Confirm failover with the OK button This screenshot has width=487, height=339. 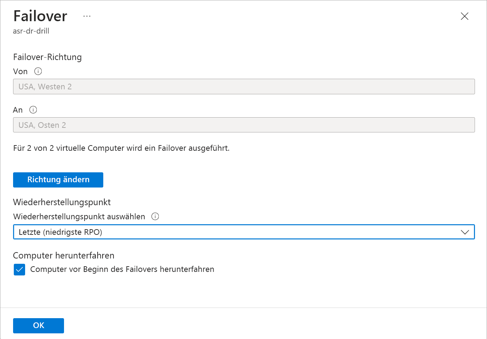coord(39,326)
